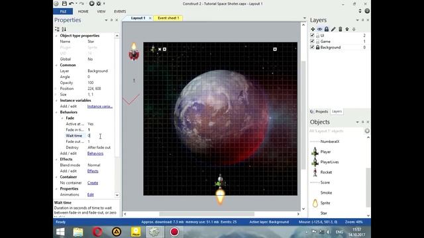Open Properties panel dropdown arrow
This screenshot has width=424, height=238.
[106, 20]
